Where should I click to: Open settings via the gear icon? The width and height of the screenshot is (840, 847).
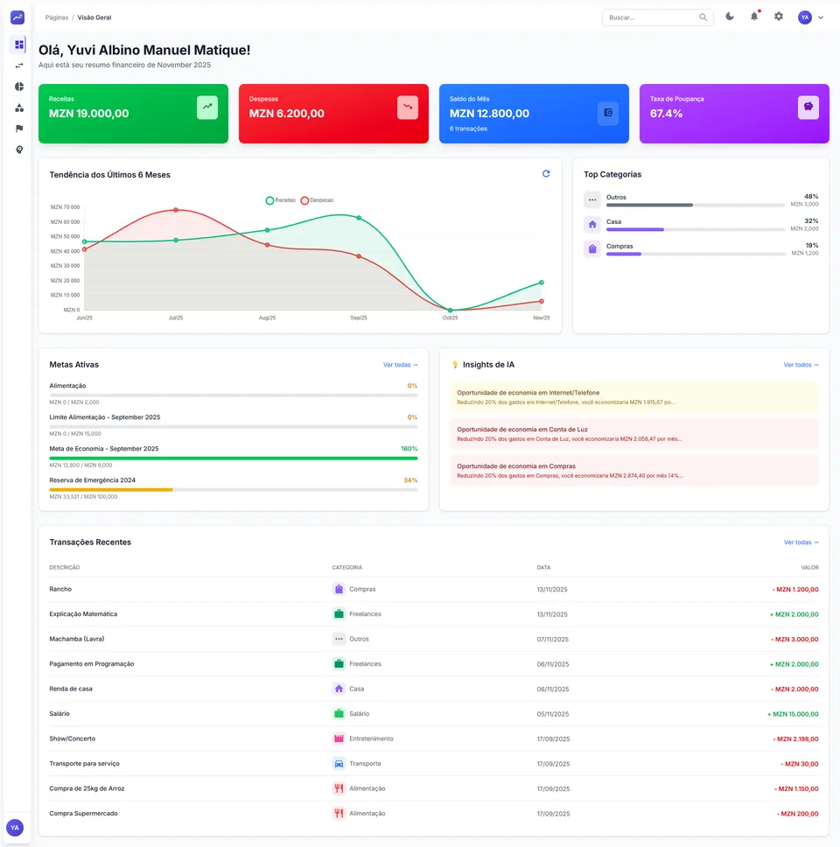779,17
